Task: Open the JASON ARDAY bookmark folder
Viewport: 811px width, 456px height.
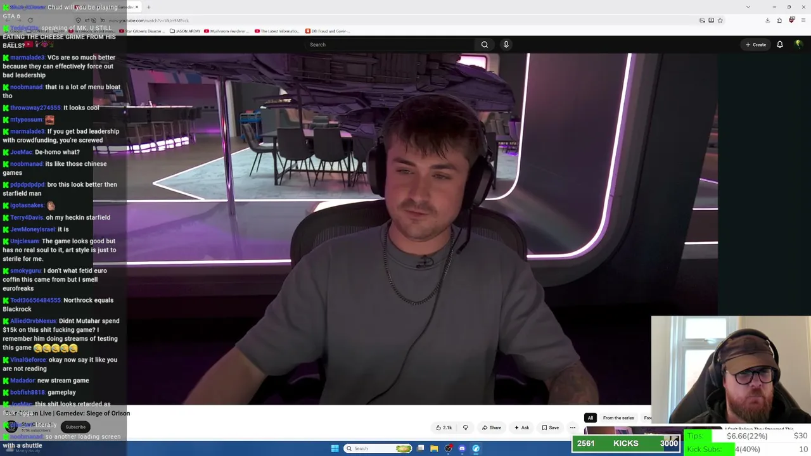Action: [185, 31]
